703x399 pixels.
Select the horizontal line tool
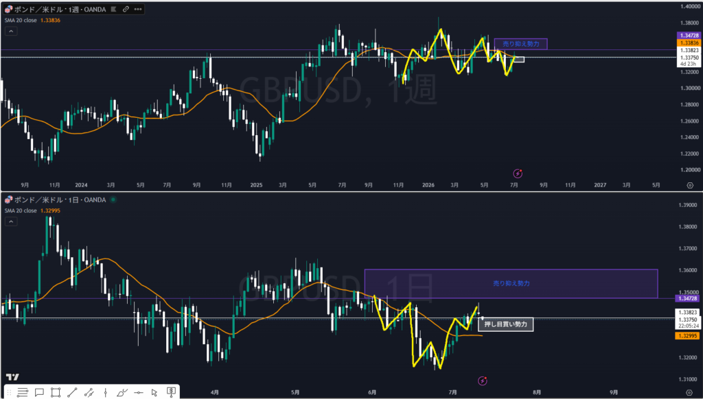tap(138, 393)
